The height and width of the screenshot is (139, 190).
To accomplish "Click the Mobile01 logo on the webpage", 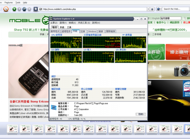I will pyautogui.click(x=29, y=20).
